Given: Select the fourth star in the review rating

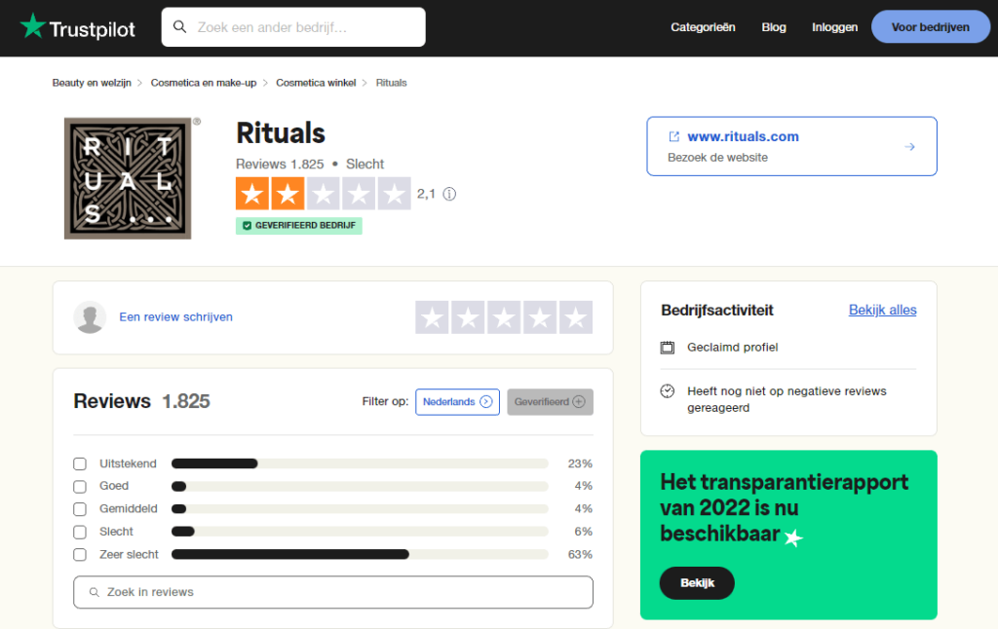Looking at the screenshot, I should click(540, 317).
